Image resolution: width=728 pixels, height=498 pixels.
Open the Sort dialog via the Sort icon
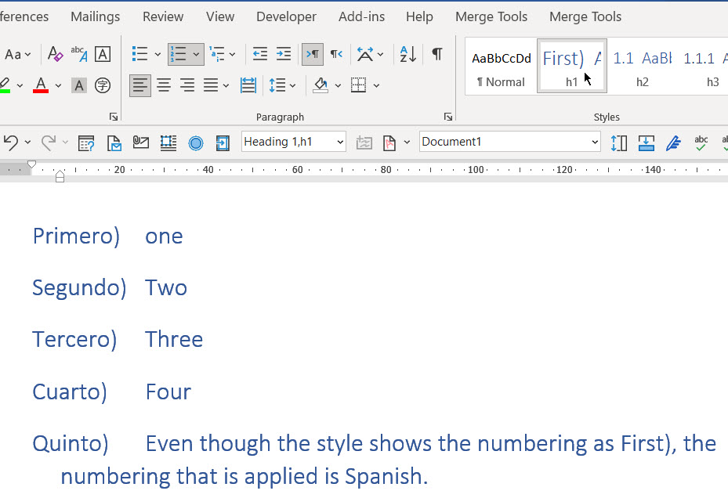tap(407, 54)
